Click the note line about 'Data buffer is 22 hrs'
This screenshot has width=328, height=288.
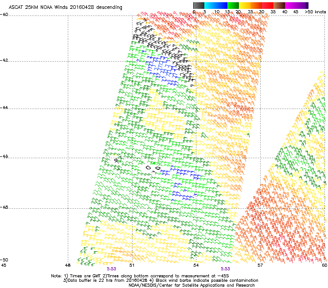[160, 280]
